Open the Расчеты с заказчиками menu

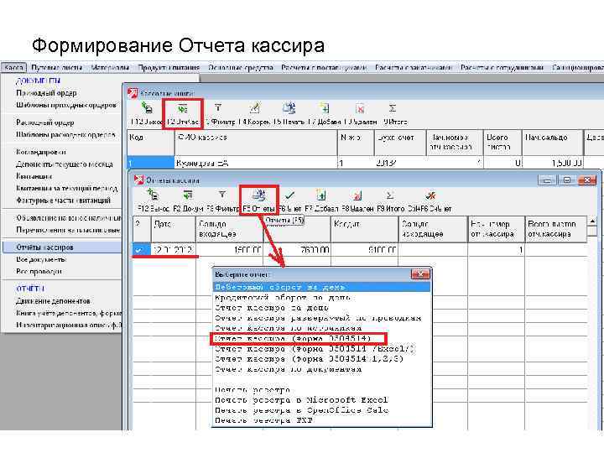[x=414, y=68]
